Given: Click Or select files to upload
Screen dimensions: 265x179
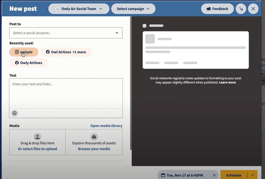Looking at the screenshot, I should click(x=38, y=149).
